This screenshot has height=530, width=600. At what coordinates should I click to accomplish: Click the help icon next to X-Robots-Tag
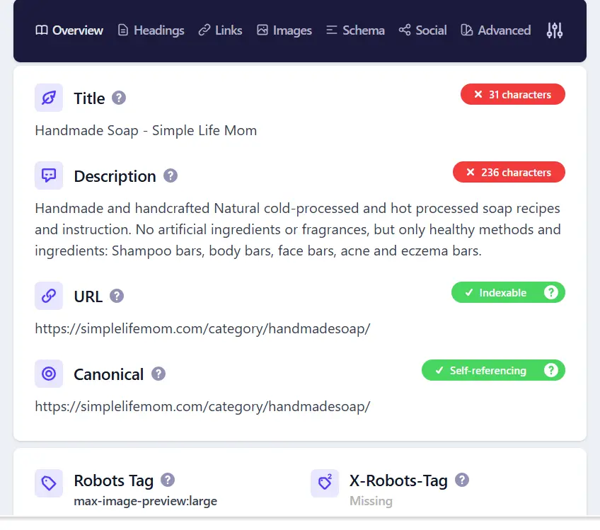pos(462,480)
